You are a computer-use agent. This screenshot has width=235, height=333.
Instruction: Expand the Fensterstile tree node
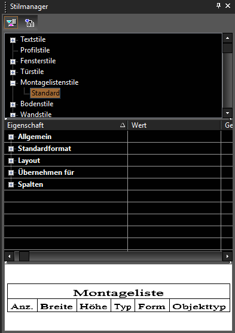point(13,61)
